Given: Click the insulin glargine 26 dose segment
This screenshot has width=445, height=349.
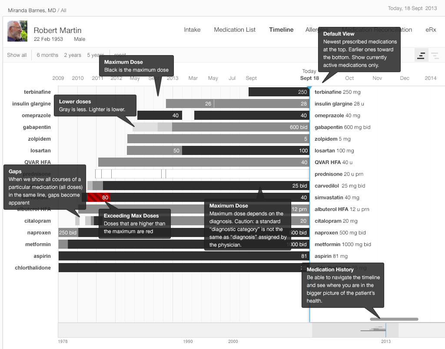Looking at the screenshot, I should (x=189, y=104).
